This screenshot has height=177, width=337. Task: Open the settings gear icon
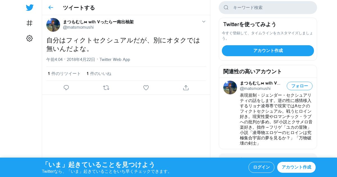click(29, 38)
